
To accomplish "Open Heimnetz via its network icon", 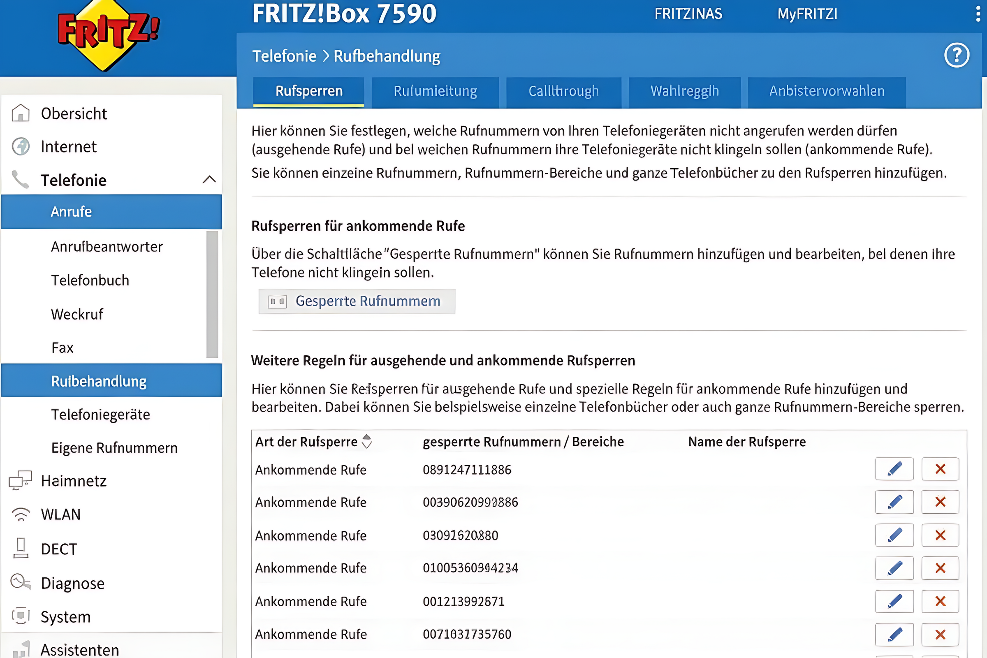I will pyautogui.click(x=20, y=480).
